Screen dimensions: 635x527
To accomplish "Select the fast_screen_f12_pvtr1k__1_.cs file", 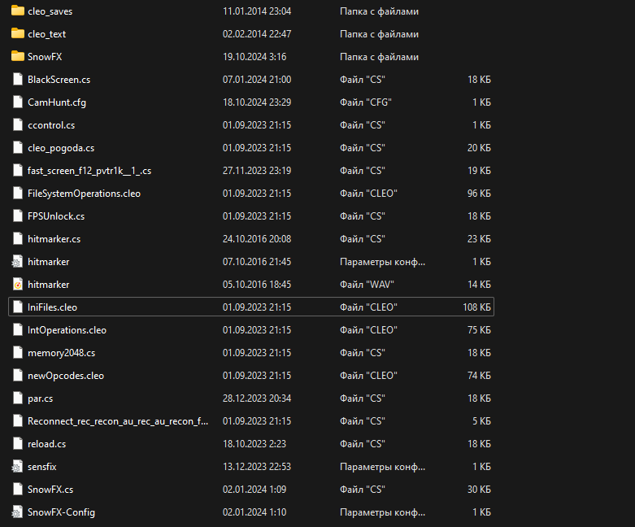I will (89, 171).
